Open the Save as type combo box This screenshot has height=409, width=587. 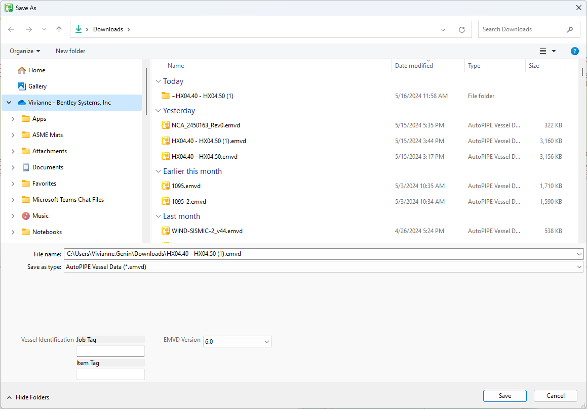tap(324, 267)
